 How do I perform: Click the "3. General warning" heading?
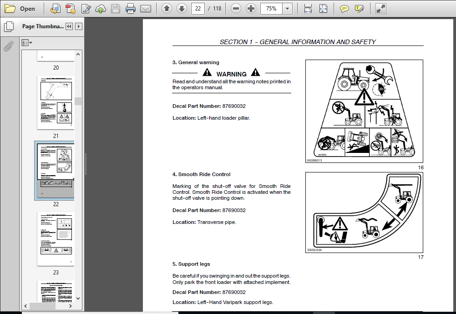point(196,62)
